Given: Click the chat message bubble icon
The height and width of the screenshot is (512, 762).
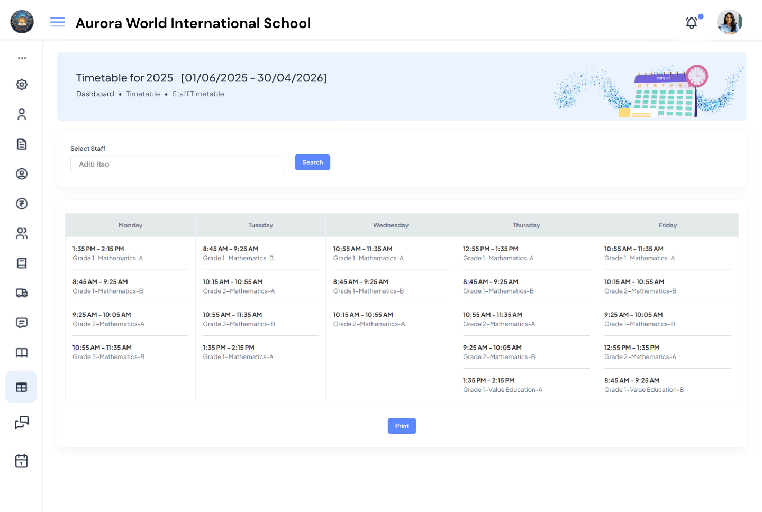Looking at the screenshot, I should point(21,323).
